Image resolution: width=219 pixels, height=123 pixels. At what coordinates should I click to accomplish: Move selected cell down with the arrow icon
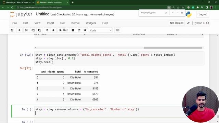53,30
